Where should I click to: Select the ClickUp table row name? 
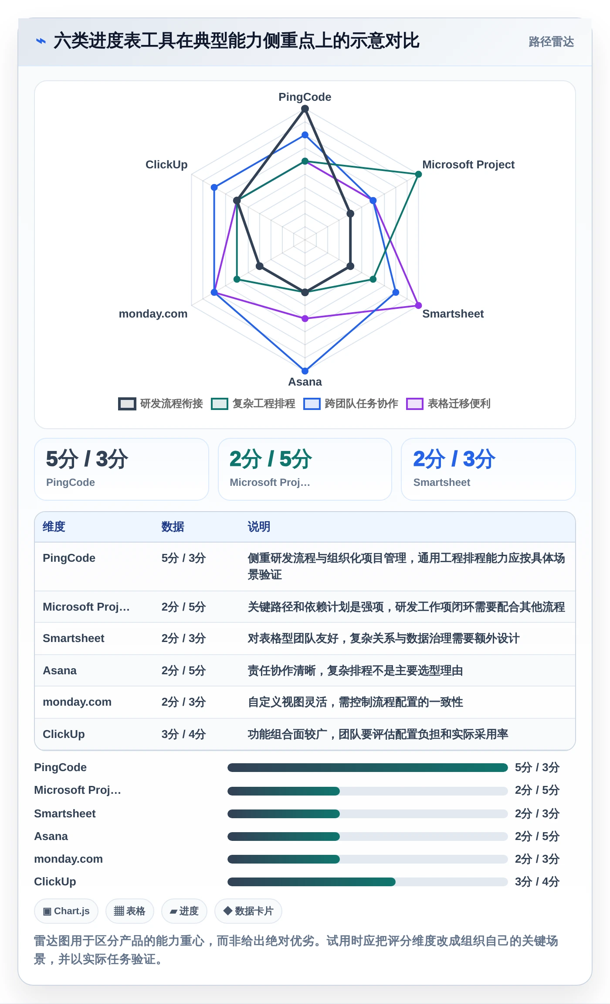pos(64,734)
